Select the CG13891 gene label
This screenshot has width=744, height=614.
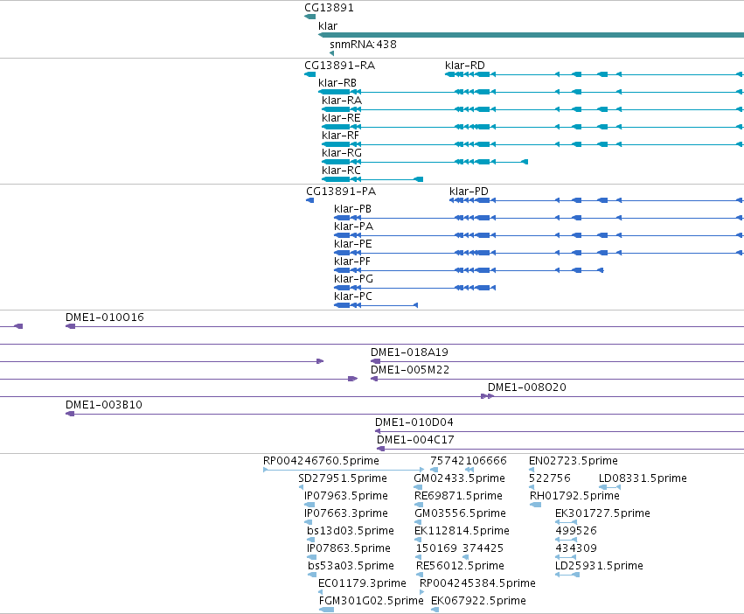click(329, 8)
